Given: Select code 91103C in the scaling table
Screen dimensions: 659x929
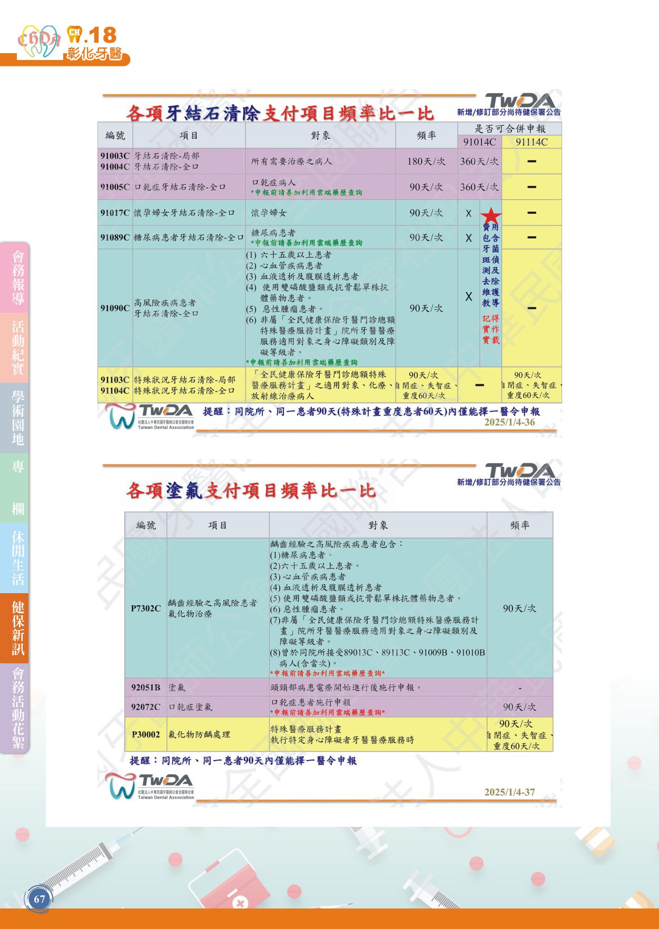Looking at the screenshot, I should tap(115, 380).
